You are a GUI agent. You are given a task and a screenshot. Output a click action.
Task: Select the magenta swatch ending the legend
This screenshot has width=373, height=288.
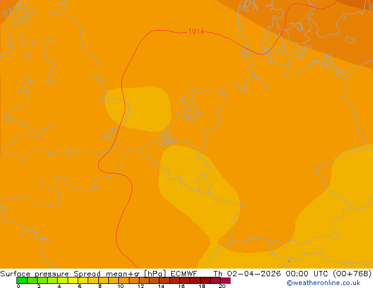click(x=225, y=280)
